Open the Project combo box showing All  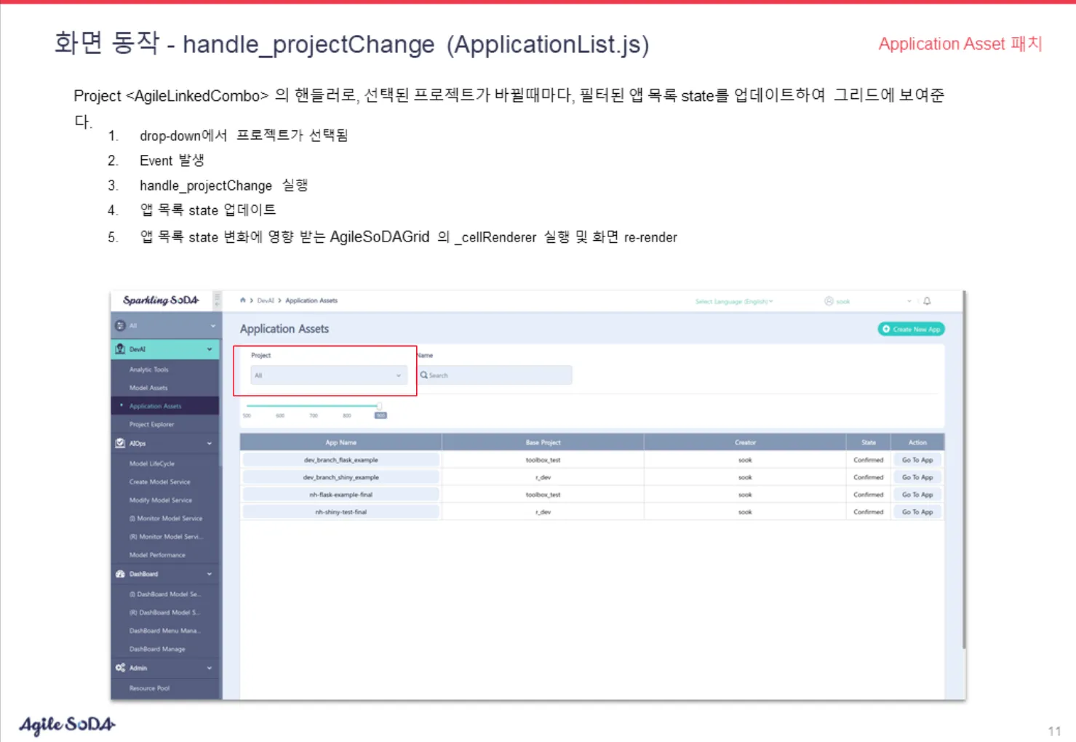click(328, 375)
